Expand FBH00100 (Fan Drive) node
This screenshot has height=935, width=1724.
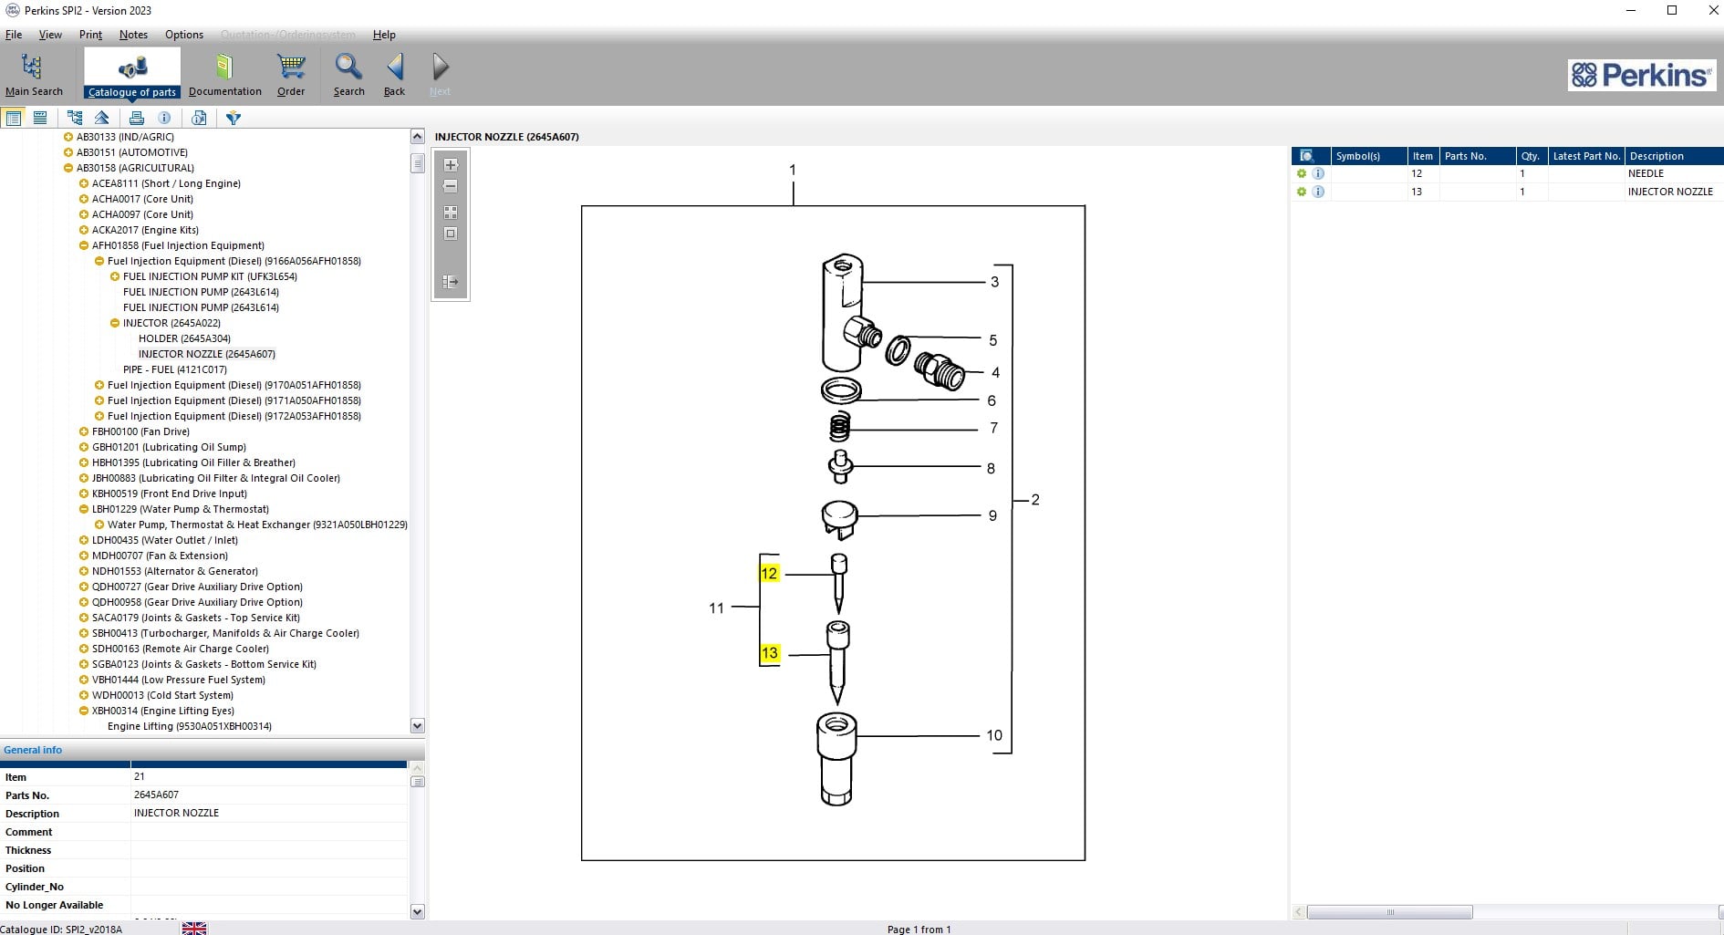(84, 431)
